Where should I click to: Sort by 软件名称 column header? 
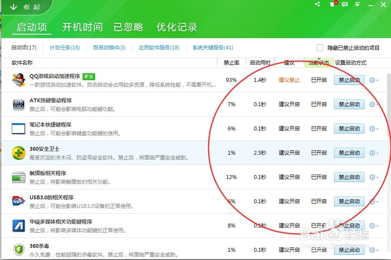(x=22, y=63)
